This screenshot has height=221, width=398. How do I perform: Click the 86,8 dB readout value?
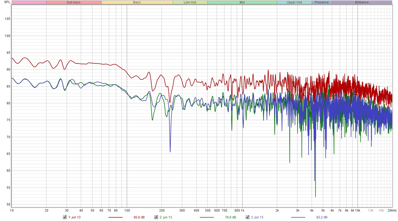point(139,217)
